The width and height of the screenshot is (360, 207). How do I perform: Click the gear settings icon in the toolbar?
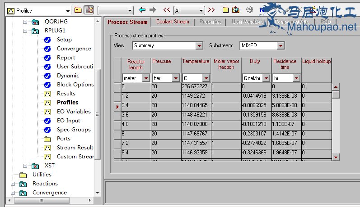tap(249, 10)
